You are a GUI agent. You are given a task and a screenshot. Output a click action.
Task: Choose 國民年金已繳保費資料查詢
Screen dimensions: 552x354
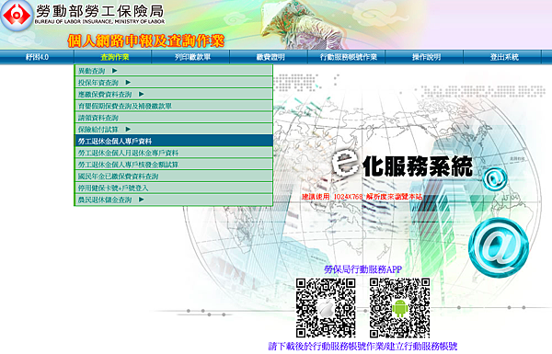[x=174, y=176]
